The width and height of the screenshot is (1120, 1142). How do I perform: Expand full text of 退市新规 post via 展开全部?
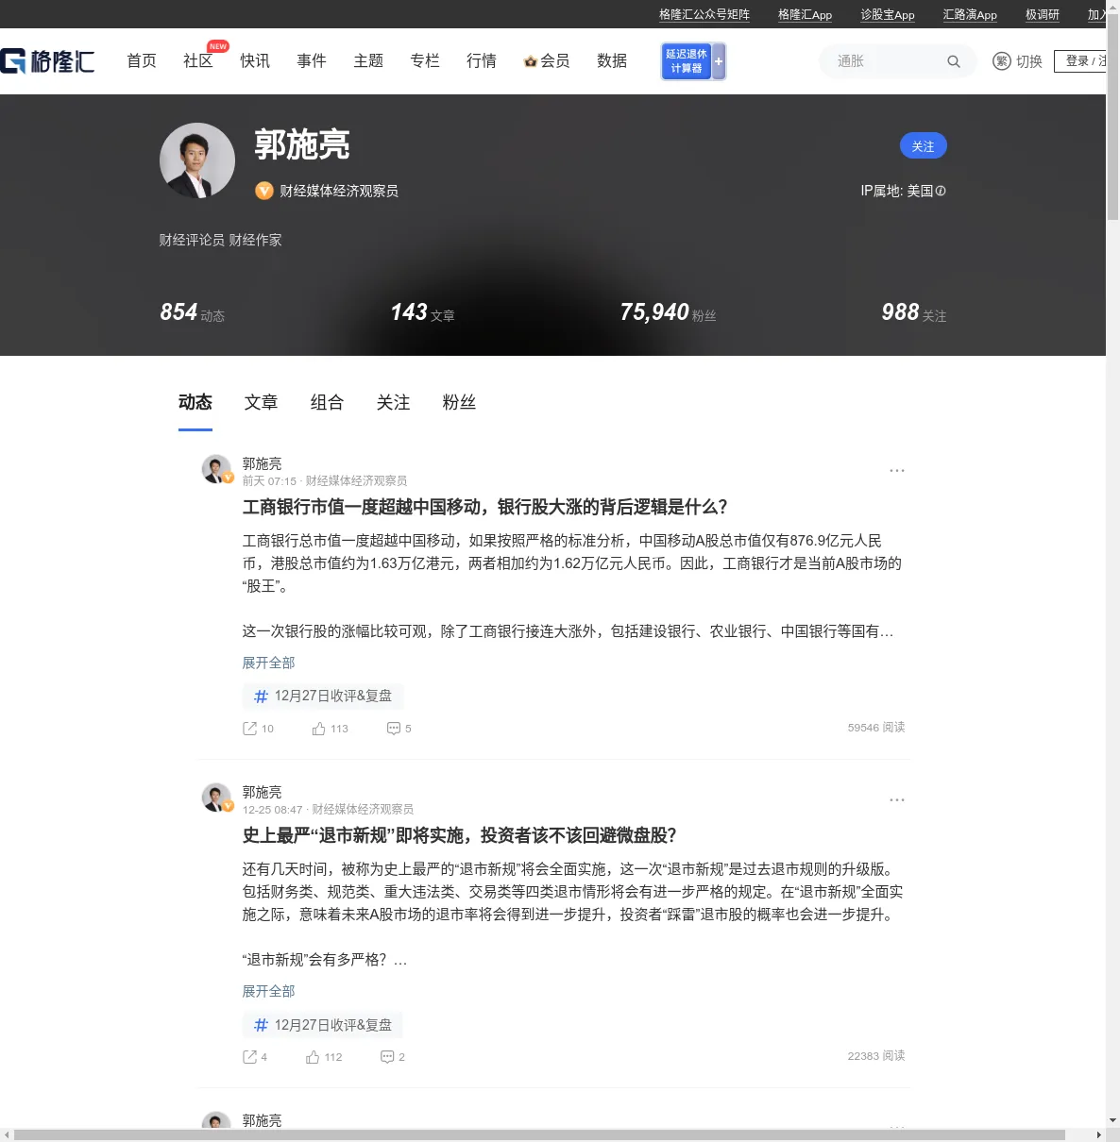point(268,991)
